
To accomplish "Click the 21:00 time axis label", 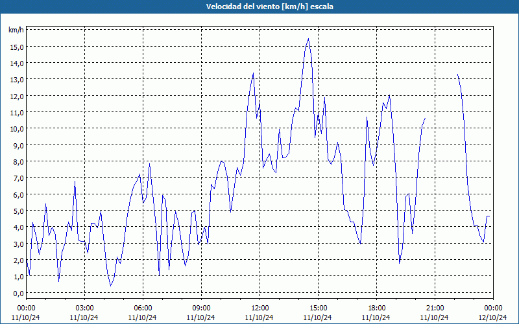I will point(435,308).
